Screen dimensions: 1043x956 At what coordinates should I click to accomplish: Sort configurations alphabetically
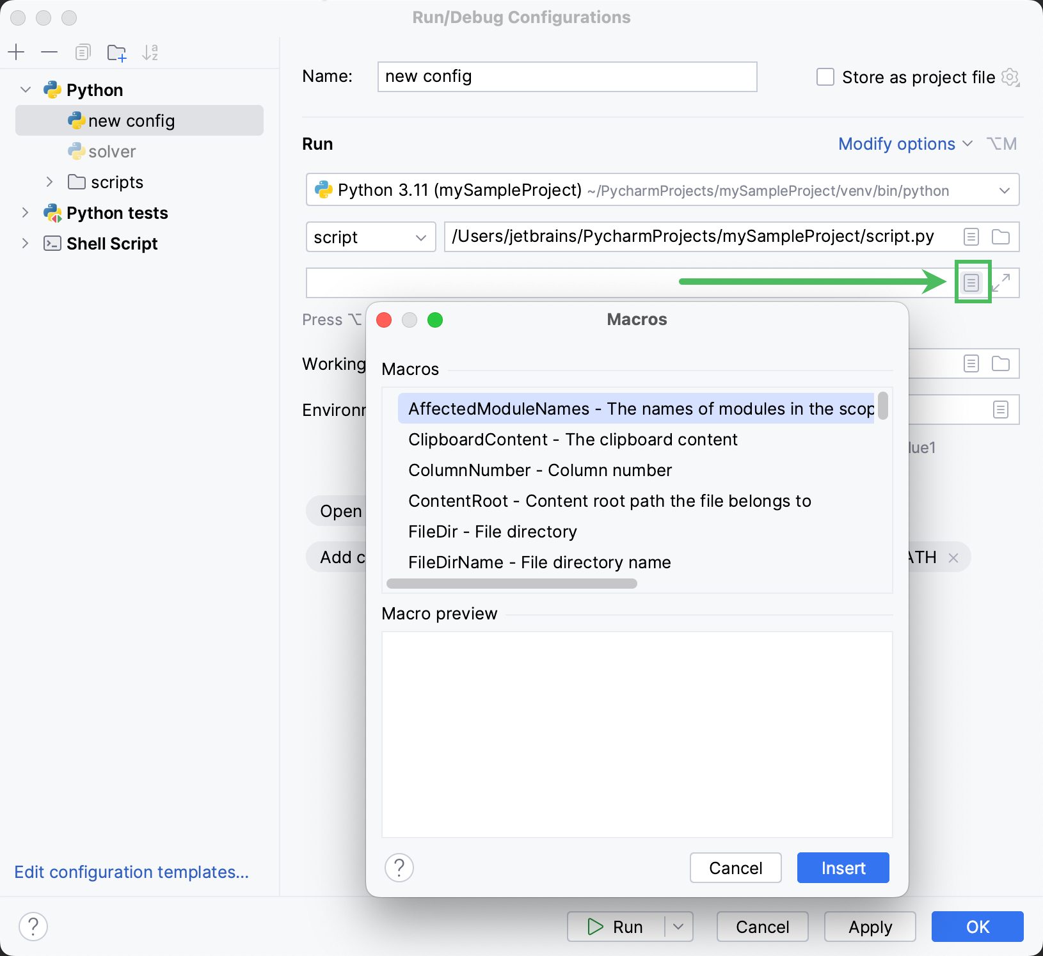[150, 52]
